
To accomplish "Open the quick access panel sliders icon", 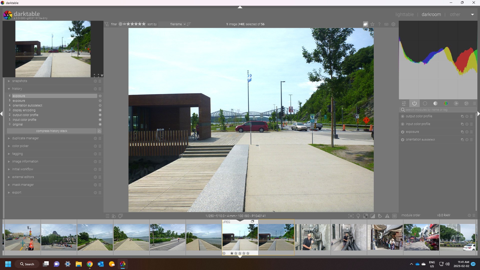I will coord(404,103).
